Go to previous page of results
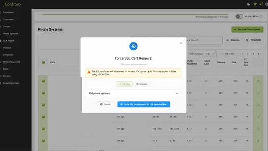 tap(247, 54)
